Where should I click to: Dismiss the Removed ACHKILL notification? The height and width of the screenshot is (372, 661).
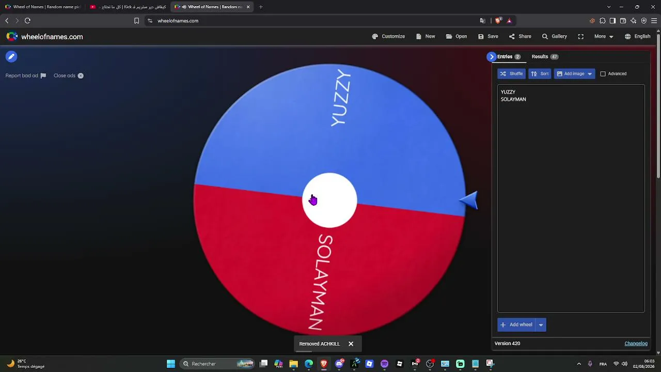click(351, 344)
